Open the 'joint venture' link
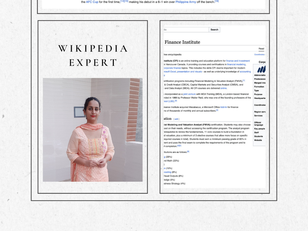308x231 pixels. click(189, 94)
